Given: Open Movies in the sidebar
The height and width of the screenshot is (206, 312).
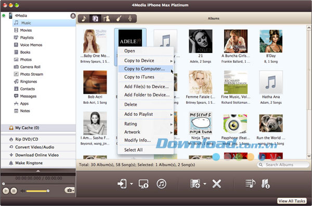Looking at the screenshot, I should 25,31.
